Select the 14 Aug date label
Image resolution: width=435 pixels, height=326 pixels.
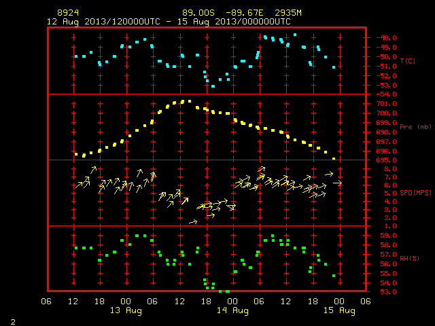[232, 310]
